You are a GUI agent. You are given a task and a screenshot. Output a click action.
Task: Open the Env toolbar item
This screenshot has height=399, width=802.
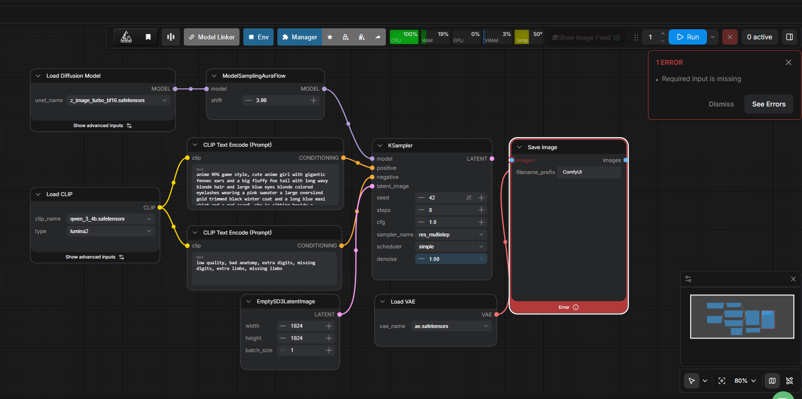(x=259, y=37)
